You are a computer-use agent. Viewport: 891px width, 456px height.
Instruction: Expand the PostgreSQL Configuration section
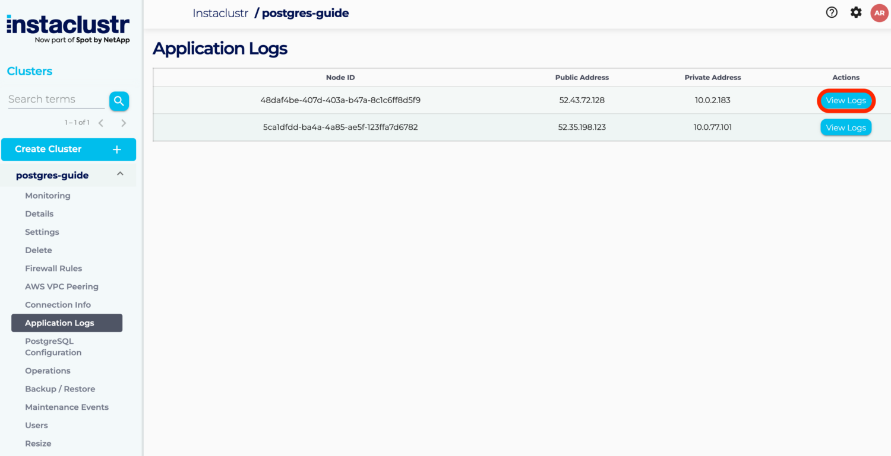(x=53, y=346)
